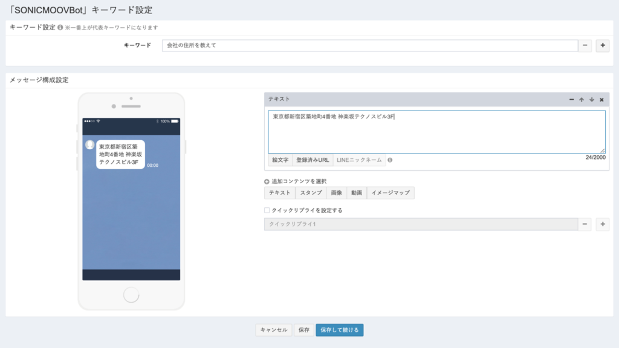Click the キャンセル button
This screenshot has height=348, width=619.
click(274, 330)
